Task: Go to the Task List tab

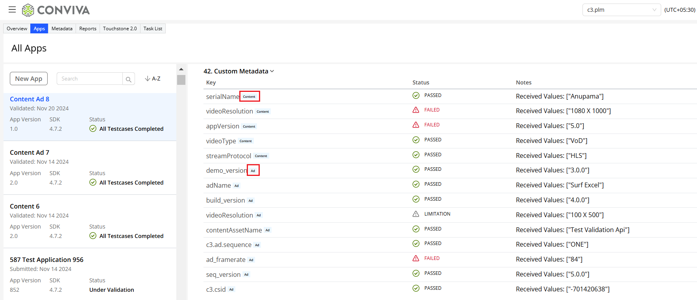Action: pyautogui.click(x=153, y=29)
